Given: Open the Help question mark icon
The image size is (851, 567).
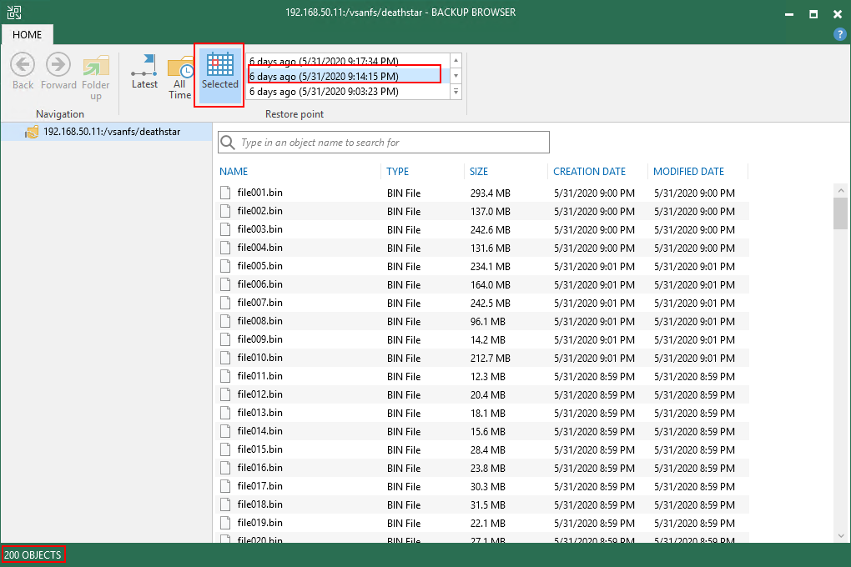Looking at the screenshot, I should (838, 34).
